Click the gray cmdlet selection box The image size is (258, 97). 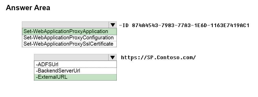(x=66, y=25)
